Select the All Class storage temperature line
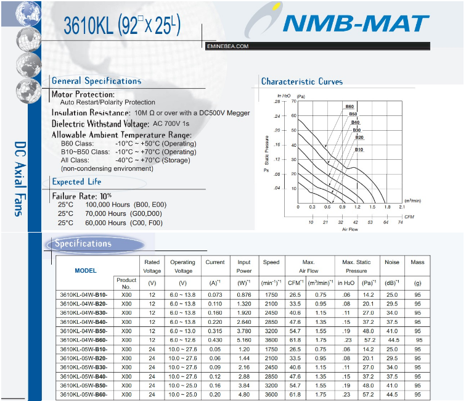 click(x=125, y=160)
